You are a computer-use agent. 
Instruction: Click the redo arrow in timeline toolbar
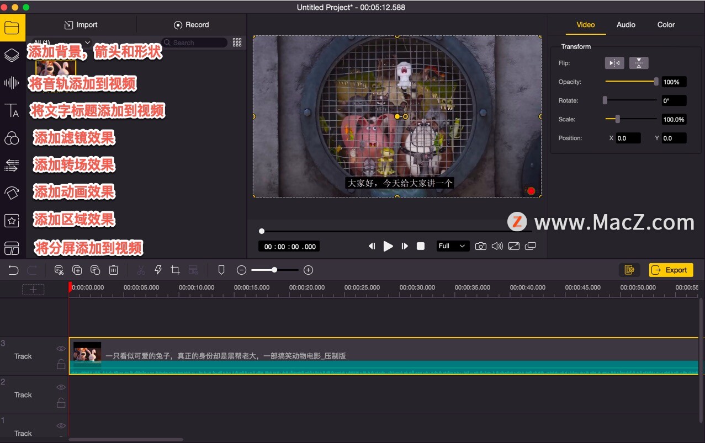[x=32, y=270]
